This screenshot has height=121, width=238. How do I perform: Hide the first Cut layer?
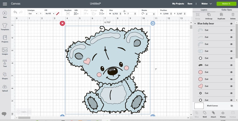231,30
